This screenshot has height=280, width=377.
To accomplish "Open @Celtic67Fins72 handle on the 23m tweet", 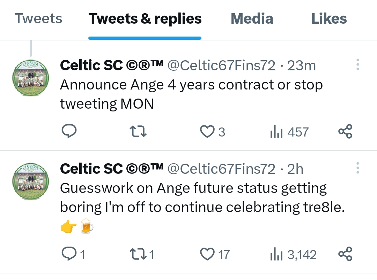I will point(221,65).
